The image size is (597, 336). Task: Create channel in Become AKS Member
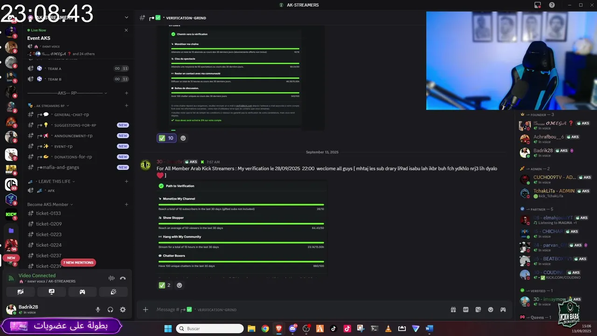[126, 204]
